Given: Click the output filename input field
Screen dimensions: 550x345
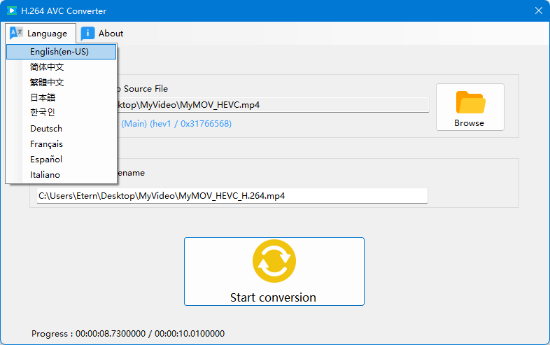Looking at the screenshot, I should coord(232,195).
